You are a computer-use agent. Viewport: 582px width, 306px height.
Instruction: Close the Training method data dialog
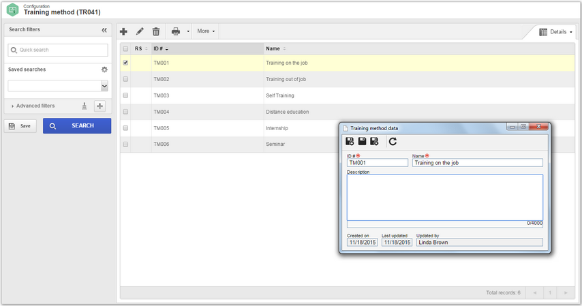coord(538,127)
